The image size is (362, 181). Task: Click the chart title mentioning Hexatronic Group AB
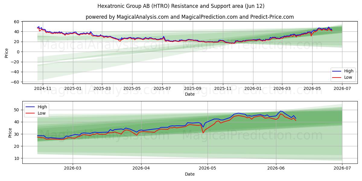[x=181, y=6]
